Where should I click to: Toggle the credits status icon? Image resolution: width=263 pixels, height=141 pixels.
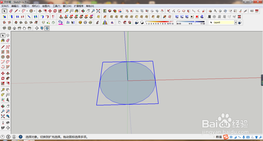(x=8, y=137)
